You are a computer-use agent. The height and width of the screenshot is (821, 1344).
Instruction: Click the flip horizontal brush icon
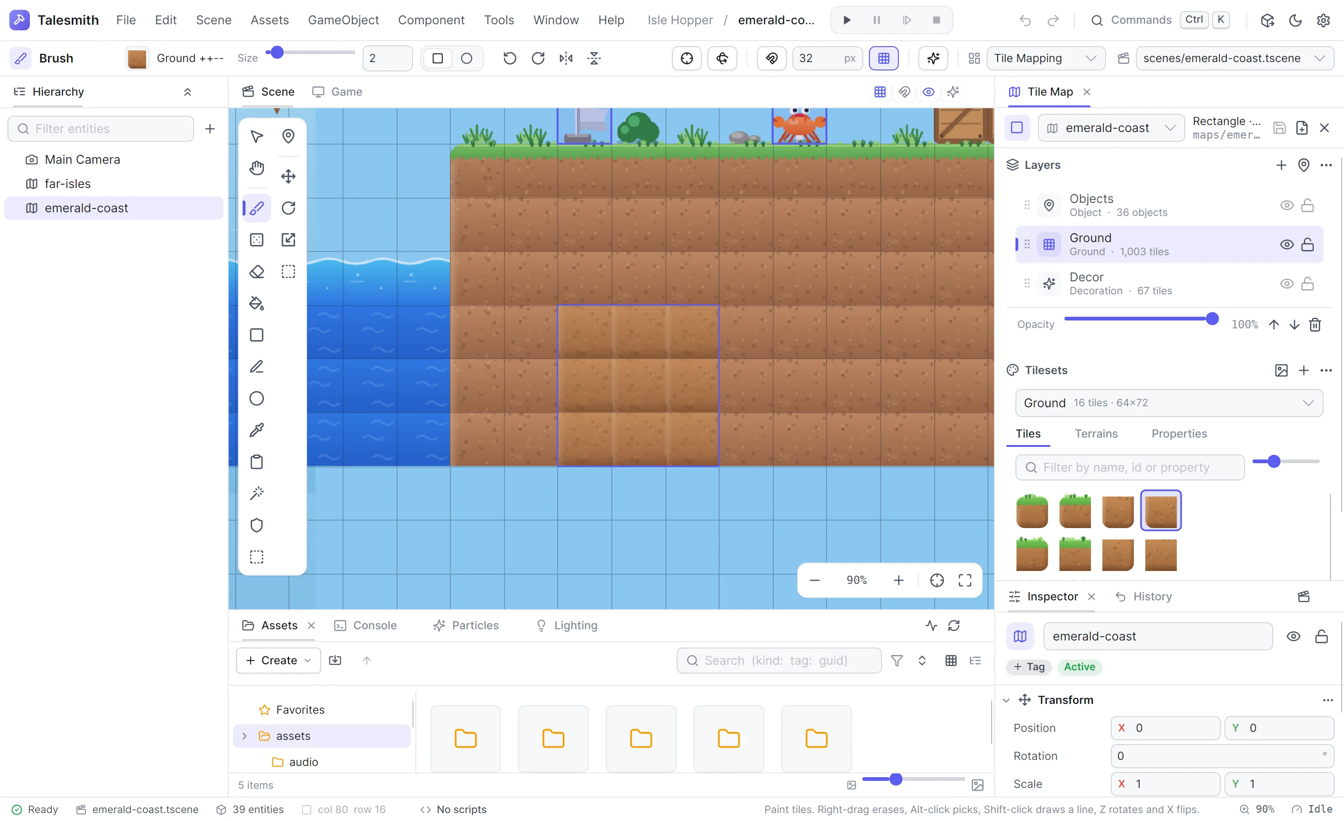(566, 58)
